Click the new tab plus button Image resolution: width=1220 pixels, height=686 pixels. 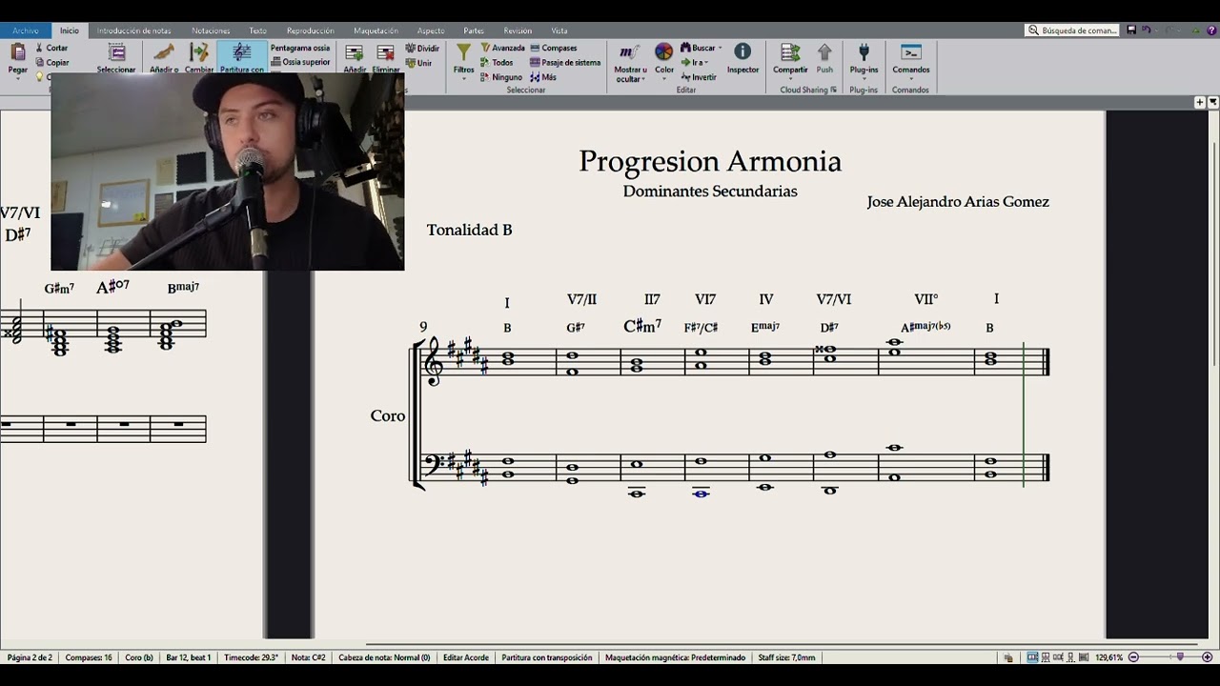[1200, 102]
